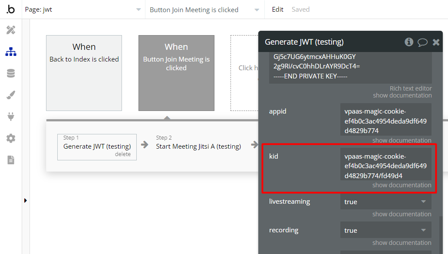Viewport: 448px width, 254px height.
Task: Open the Logs document icon in sidebar
Action: coord(11,160)
